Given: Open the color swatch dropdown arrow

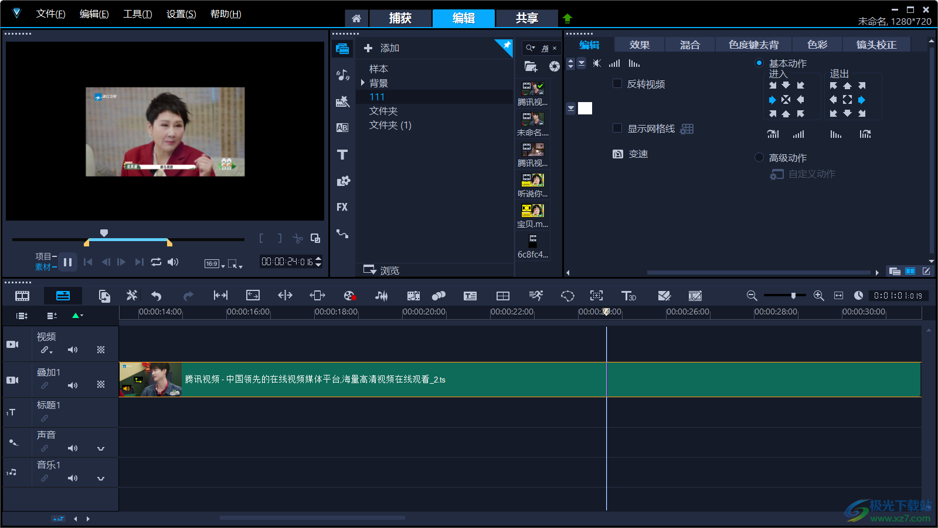Looking at the screenshot, I should pos(571,108).
